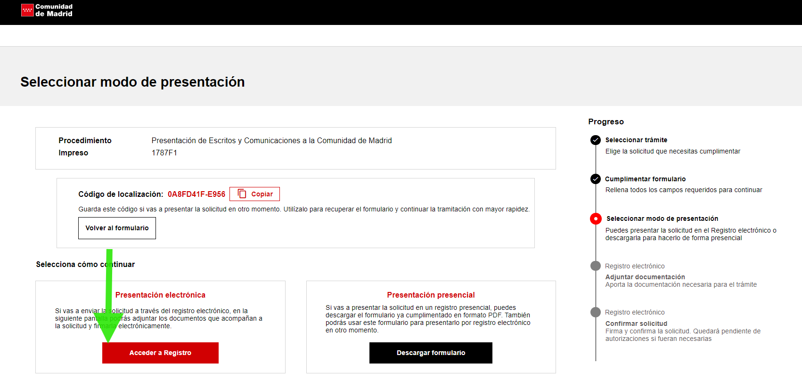Click the grey Confirmar solicitud step circle
Screen dimensions: 802x388
pos(596,312)
